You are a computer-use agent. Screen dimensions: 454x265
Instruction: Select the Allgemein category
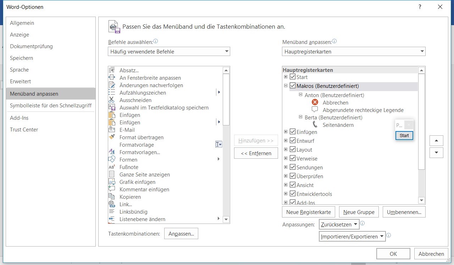[x=51, y=23]
